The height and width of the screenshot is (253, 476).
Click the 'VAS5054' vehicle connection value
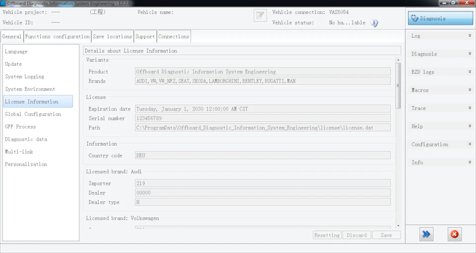click(339, 12)
